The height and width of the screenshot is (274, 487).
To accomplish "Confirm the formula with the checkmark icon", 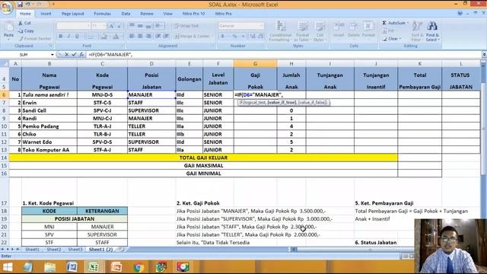I will tap(74, 54).
